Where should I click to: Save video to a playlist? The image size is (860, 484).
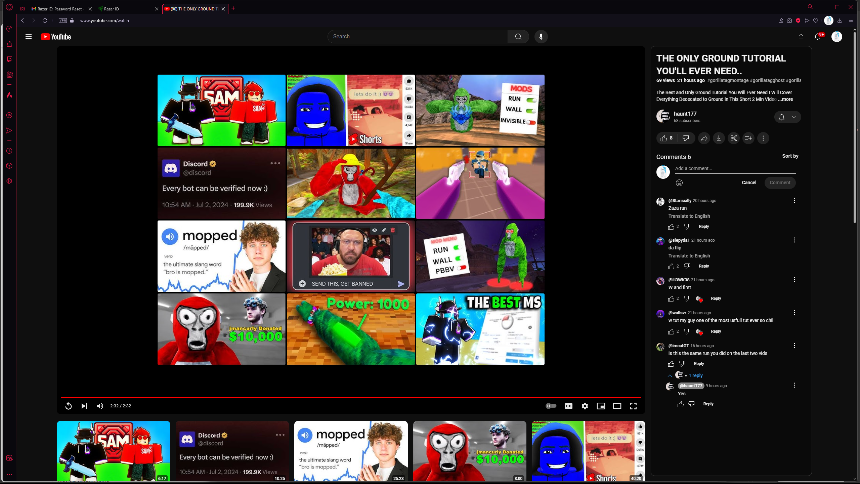click(x=748, y=138)
